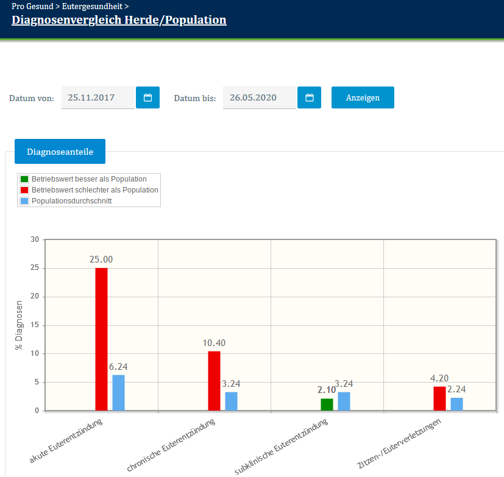Open the Eutergesundheit breadcrumb link

coord(91,6)
